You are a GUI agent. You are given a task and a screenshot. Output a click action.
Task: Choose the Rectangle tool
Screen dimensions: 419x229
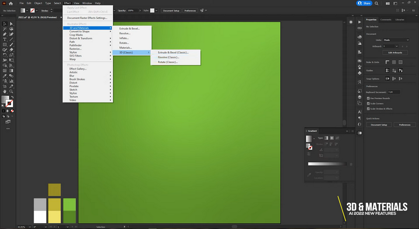click(x=5, y=44)
